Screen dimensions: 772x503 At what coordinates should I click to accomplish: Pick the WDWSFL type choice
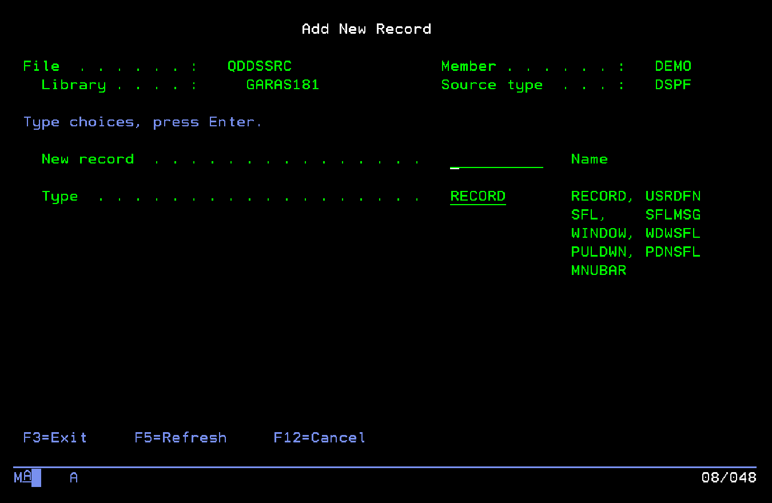click(x=672, y=234)
